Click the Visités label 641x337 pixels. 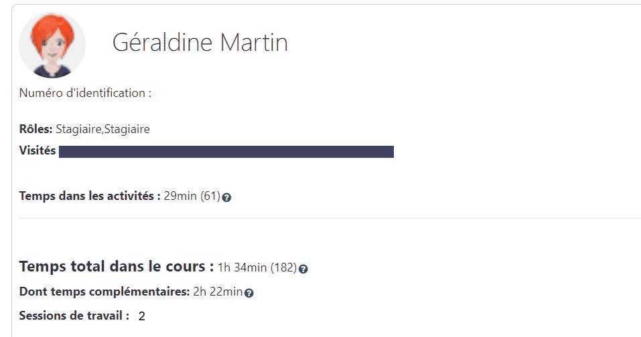(38, 151)
